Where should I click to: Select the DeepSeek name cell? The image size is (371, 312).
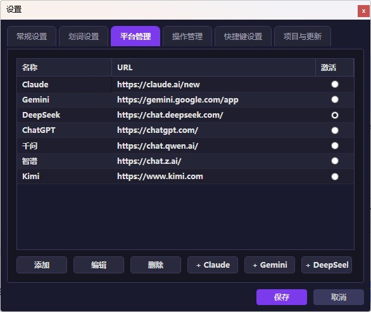pyautogui.click(x=65, y=115)
